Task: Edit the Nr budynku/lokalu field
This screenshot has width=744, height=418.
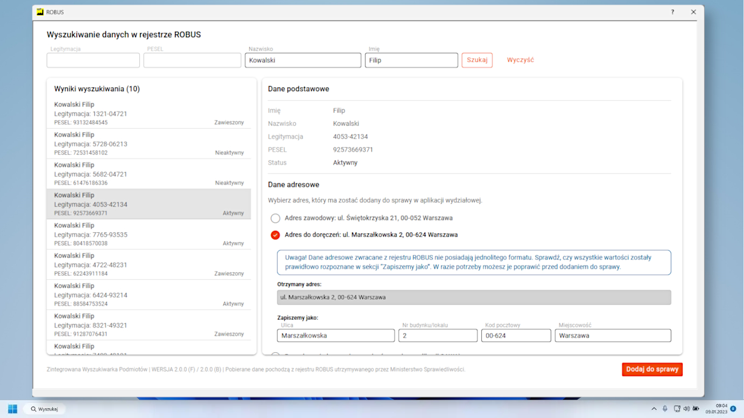Action: click(438, 336)
